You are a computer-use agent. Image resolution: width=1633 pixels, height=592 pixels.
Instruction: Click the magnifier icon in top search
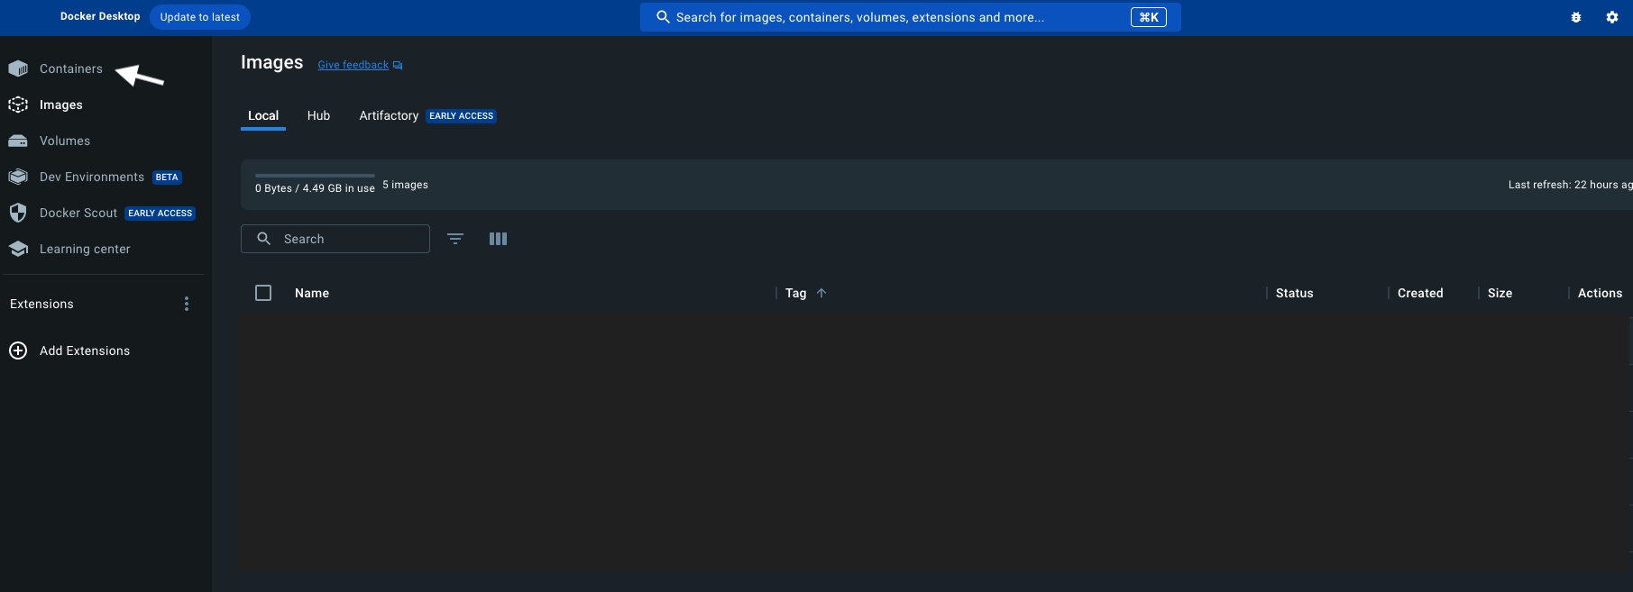pos(663,17)
